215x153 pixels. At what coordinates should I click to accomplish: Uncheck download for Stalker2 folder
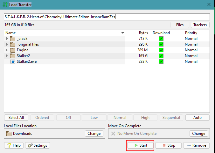coord(161,56)
